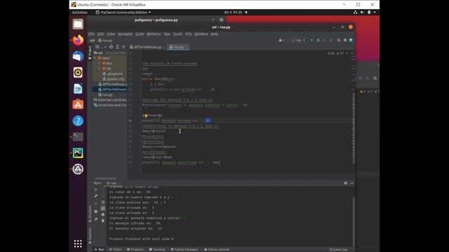Open Rhythmbox from the dock
449x252 pixels.
point(78,73)
